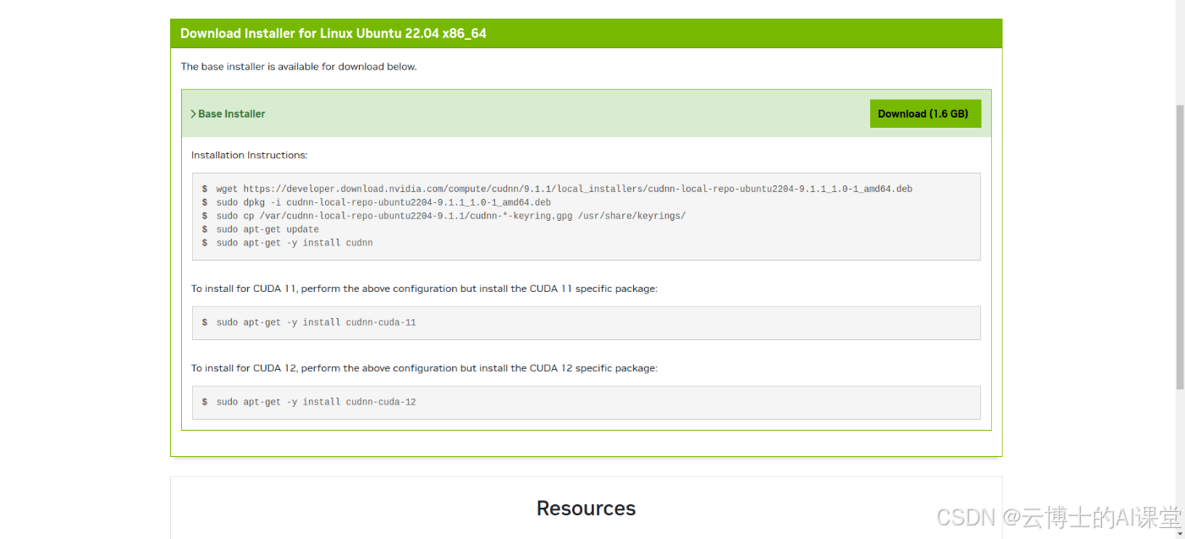1185x539 pixels.
Task: Click the Resources heading
Action: pyautogui.click(x=586, y=509)
